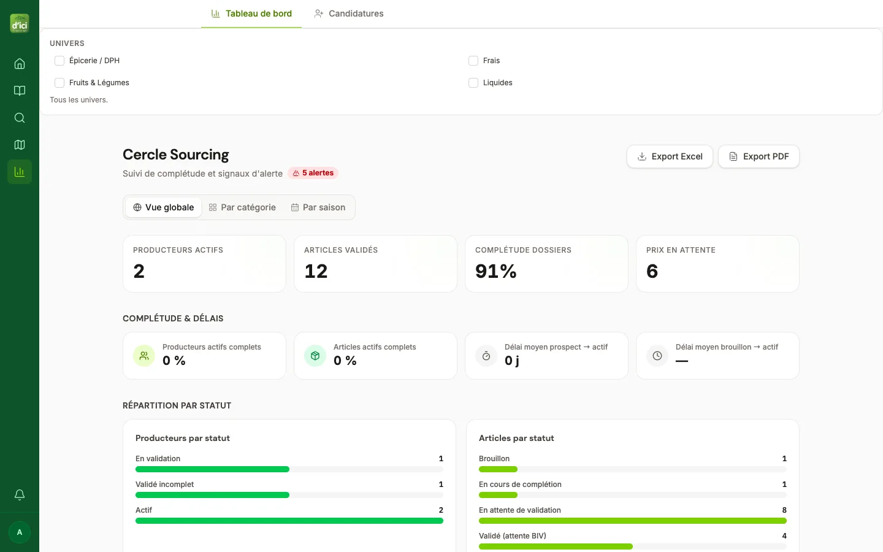Viewport: 883px width, 552px height.
Task: Select the Par saison view tab
Action: (x=318, y=207)
